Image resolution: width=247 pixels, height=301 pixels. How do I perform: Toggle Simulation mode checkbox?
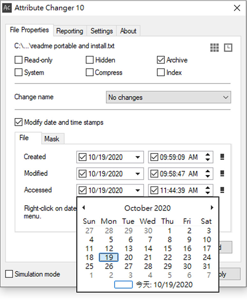point(10,274)
